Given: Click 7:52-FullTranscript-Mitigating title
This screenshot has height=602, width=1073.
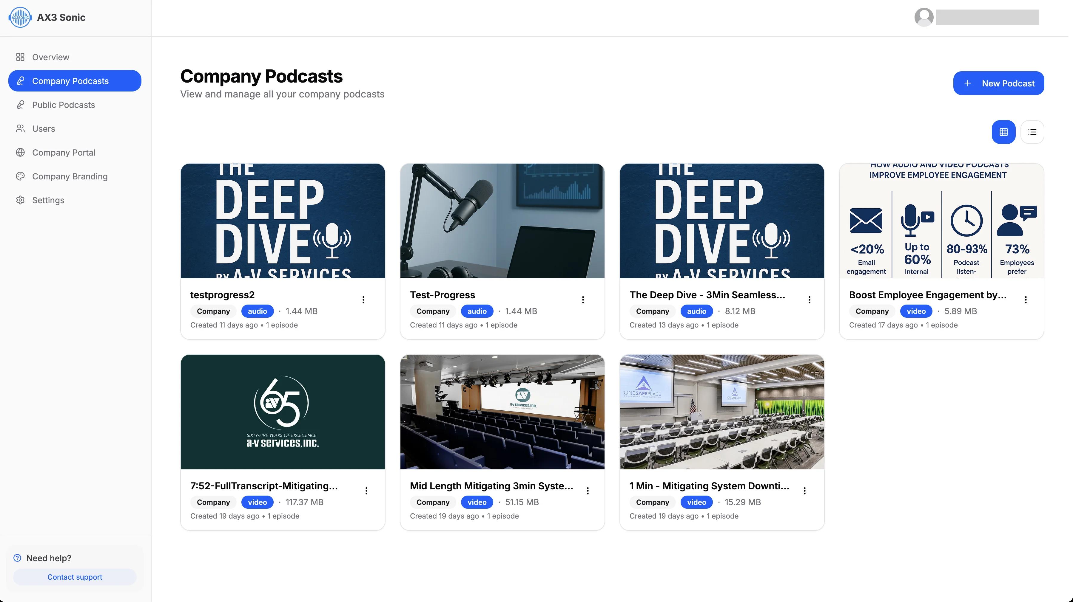Looking at the screenshot, I should [x=264, y=486].
